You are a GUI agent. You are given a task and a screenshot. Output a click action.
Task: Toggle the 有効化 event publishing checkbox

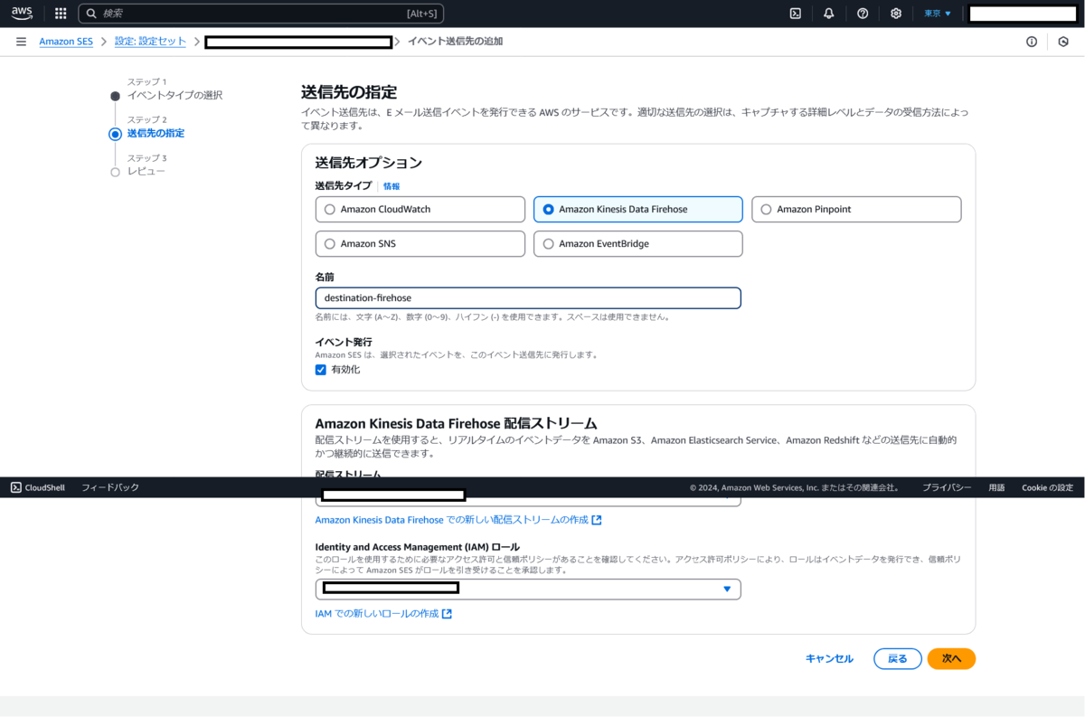[x=321, y=370]
